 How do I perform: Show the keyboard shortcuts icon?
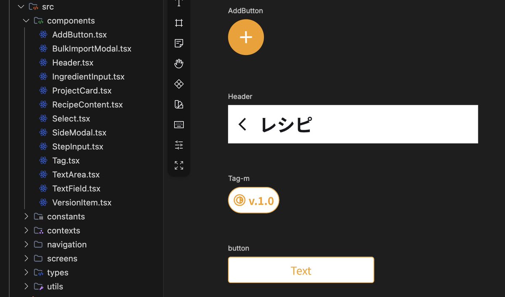tap(179, 125)
